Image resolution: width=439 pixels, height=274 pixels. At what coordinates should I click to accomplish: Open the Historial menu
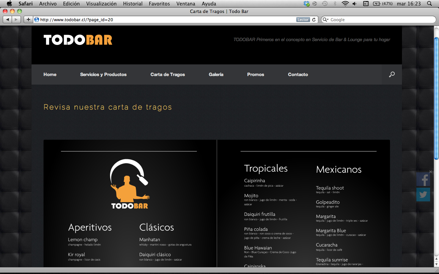pos(133,4)
